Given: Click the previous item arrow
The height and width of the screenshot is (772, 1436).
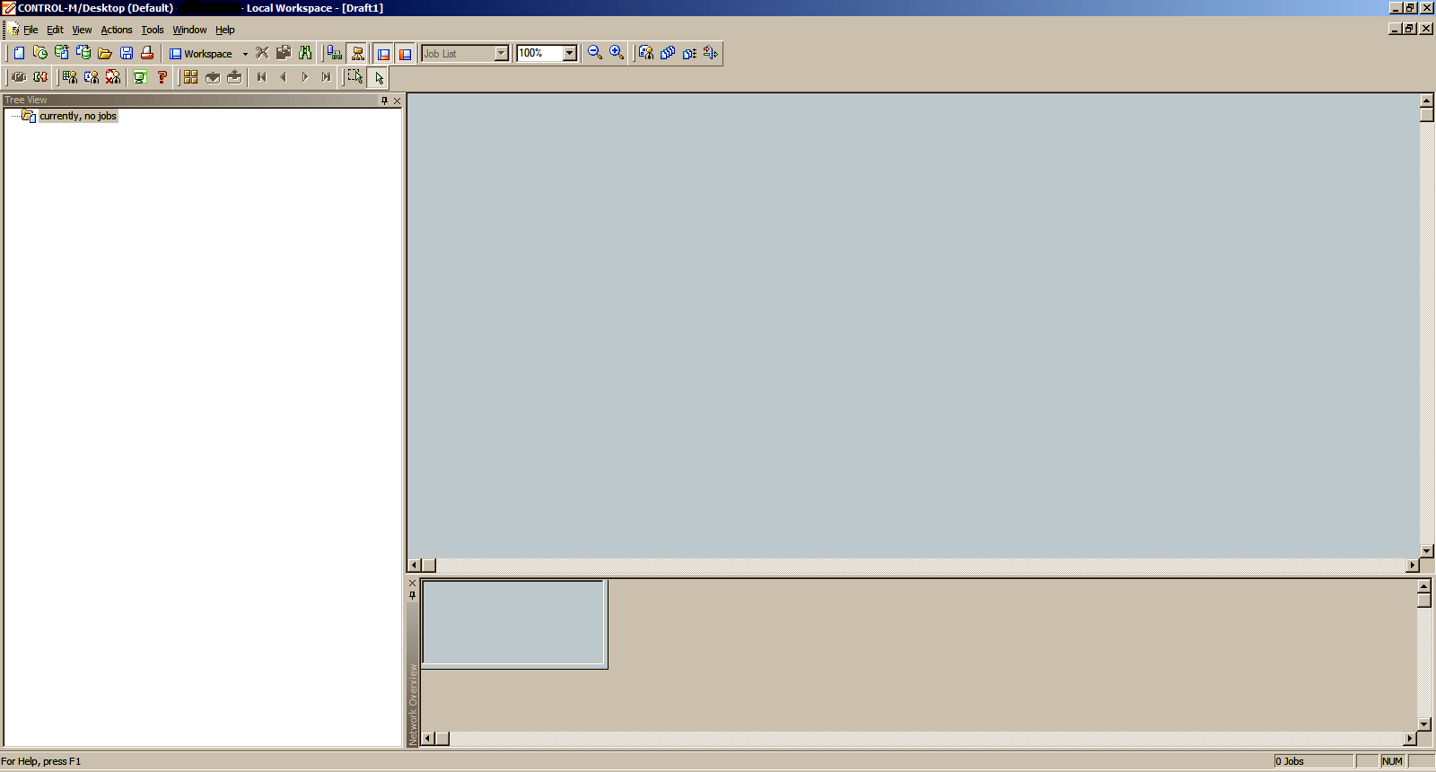Looking at the screenshot, I should point(283,77).
